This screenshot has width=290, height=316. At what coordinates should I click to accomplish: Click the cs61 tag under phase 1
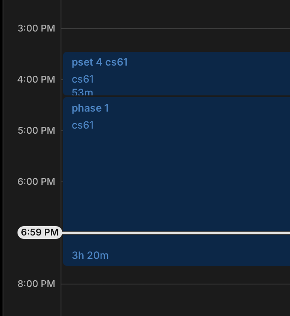83,125
